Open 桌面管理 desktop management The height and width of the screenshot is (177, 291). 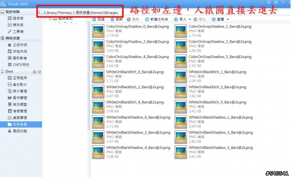(x=17, y=118)
